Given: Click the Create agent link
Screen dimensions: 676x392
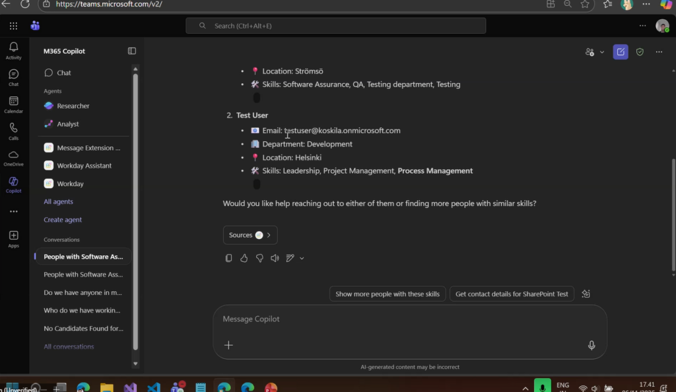Looking at the screenshot, I should 63,219.
